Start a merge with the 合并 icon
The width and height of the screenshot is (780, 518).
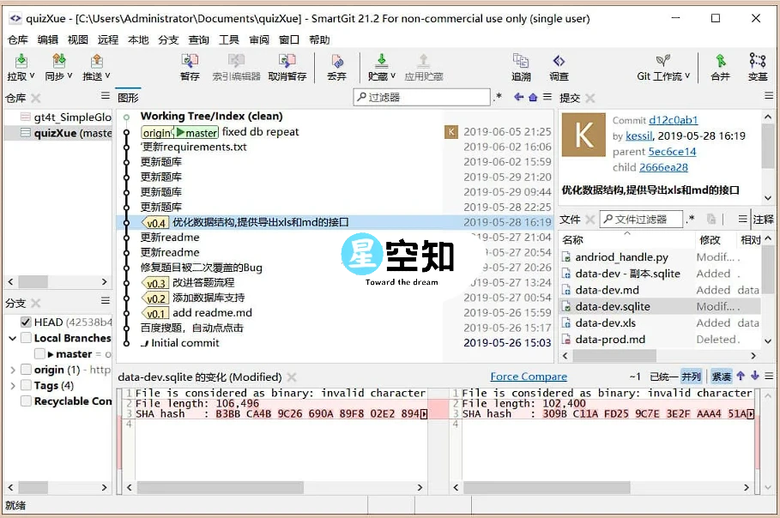pos(721,66)
